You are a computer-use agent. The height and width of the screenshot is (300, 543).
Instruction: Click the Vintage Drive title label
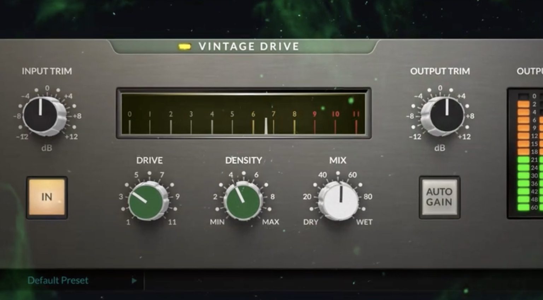(x=249, y=47)
